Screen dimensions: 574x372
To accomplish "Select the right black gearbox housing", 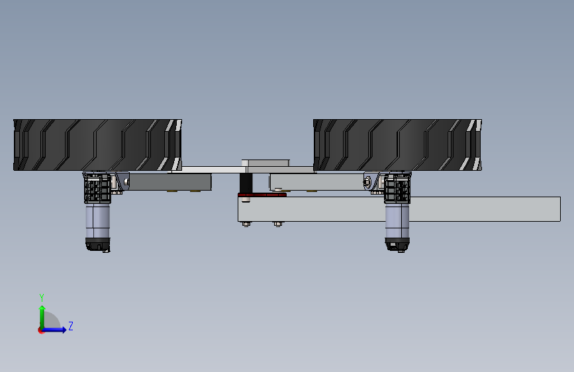I will click(397, 188).
